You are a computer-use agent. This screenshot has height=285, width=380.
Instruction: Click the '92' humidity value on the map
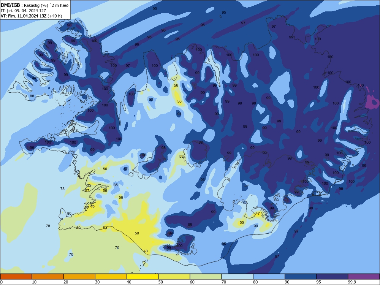point(245,203)
